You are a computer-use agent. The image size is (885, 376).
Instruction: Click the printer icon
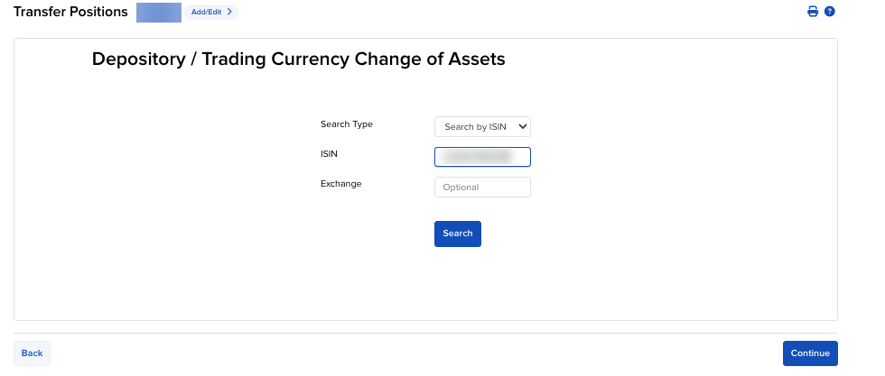[813, 12]
